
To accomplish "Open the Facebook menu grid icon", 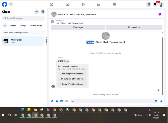I will point(149,4).
